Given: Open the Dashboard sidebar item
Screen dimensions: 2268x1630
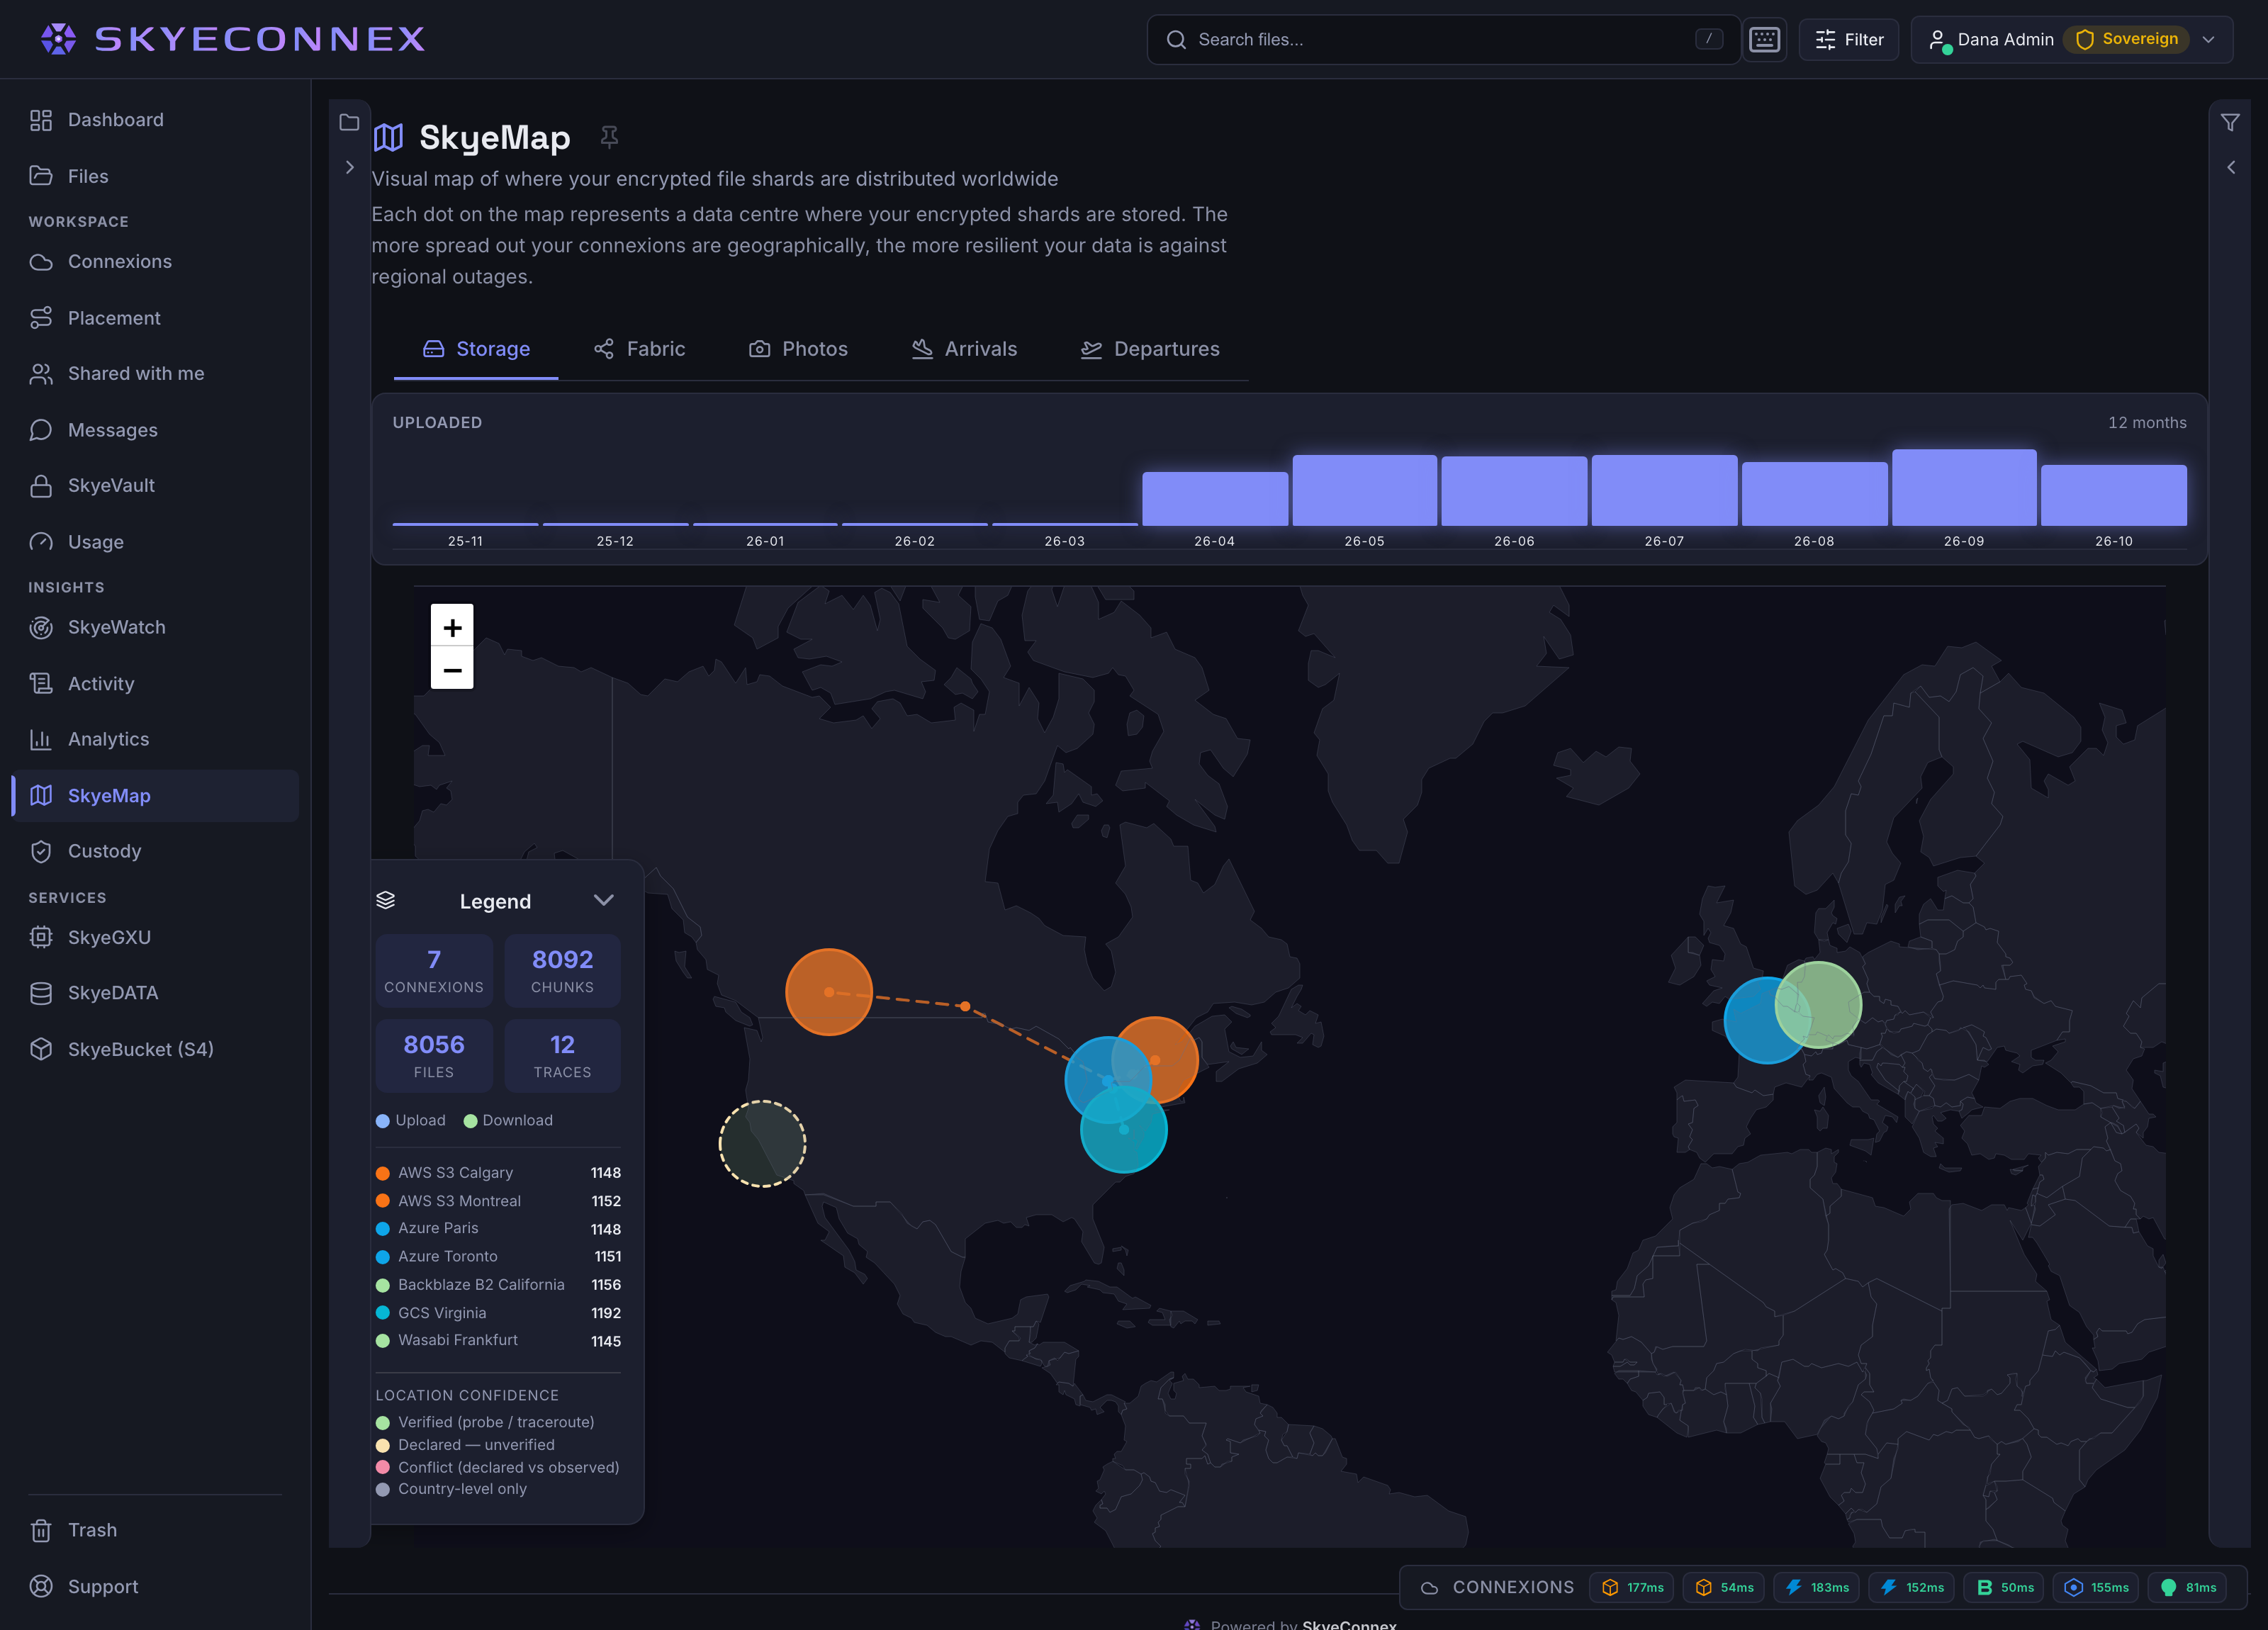Looking at the screenshot, I should click(x=155, y=120).
